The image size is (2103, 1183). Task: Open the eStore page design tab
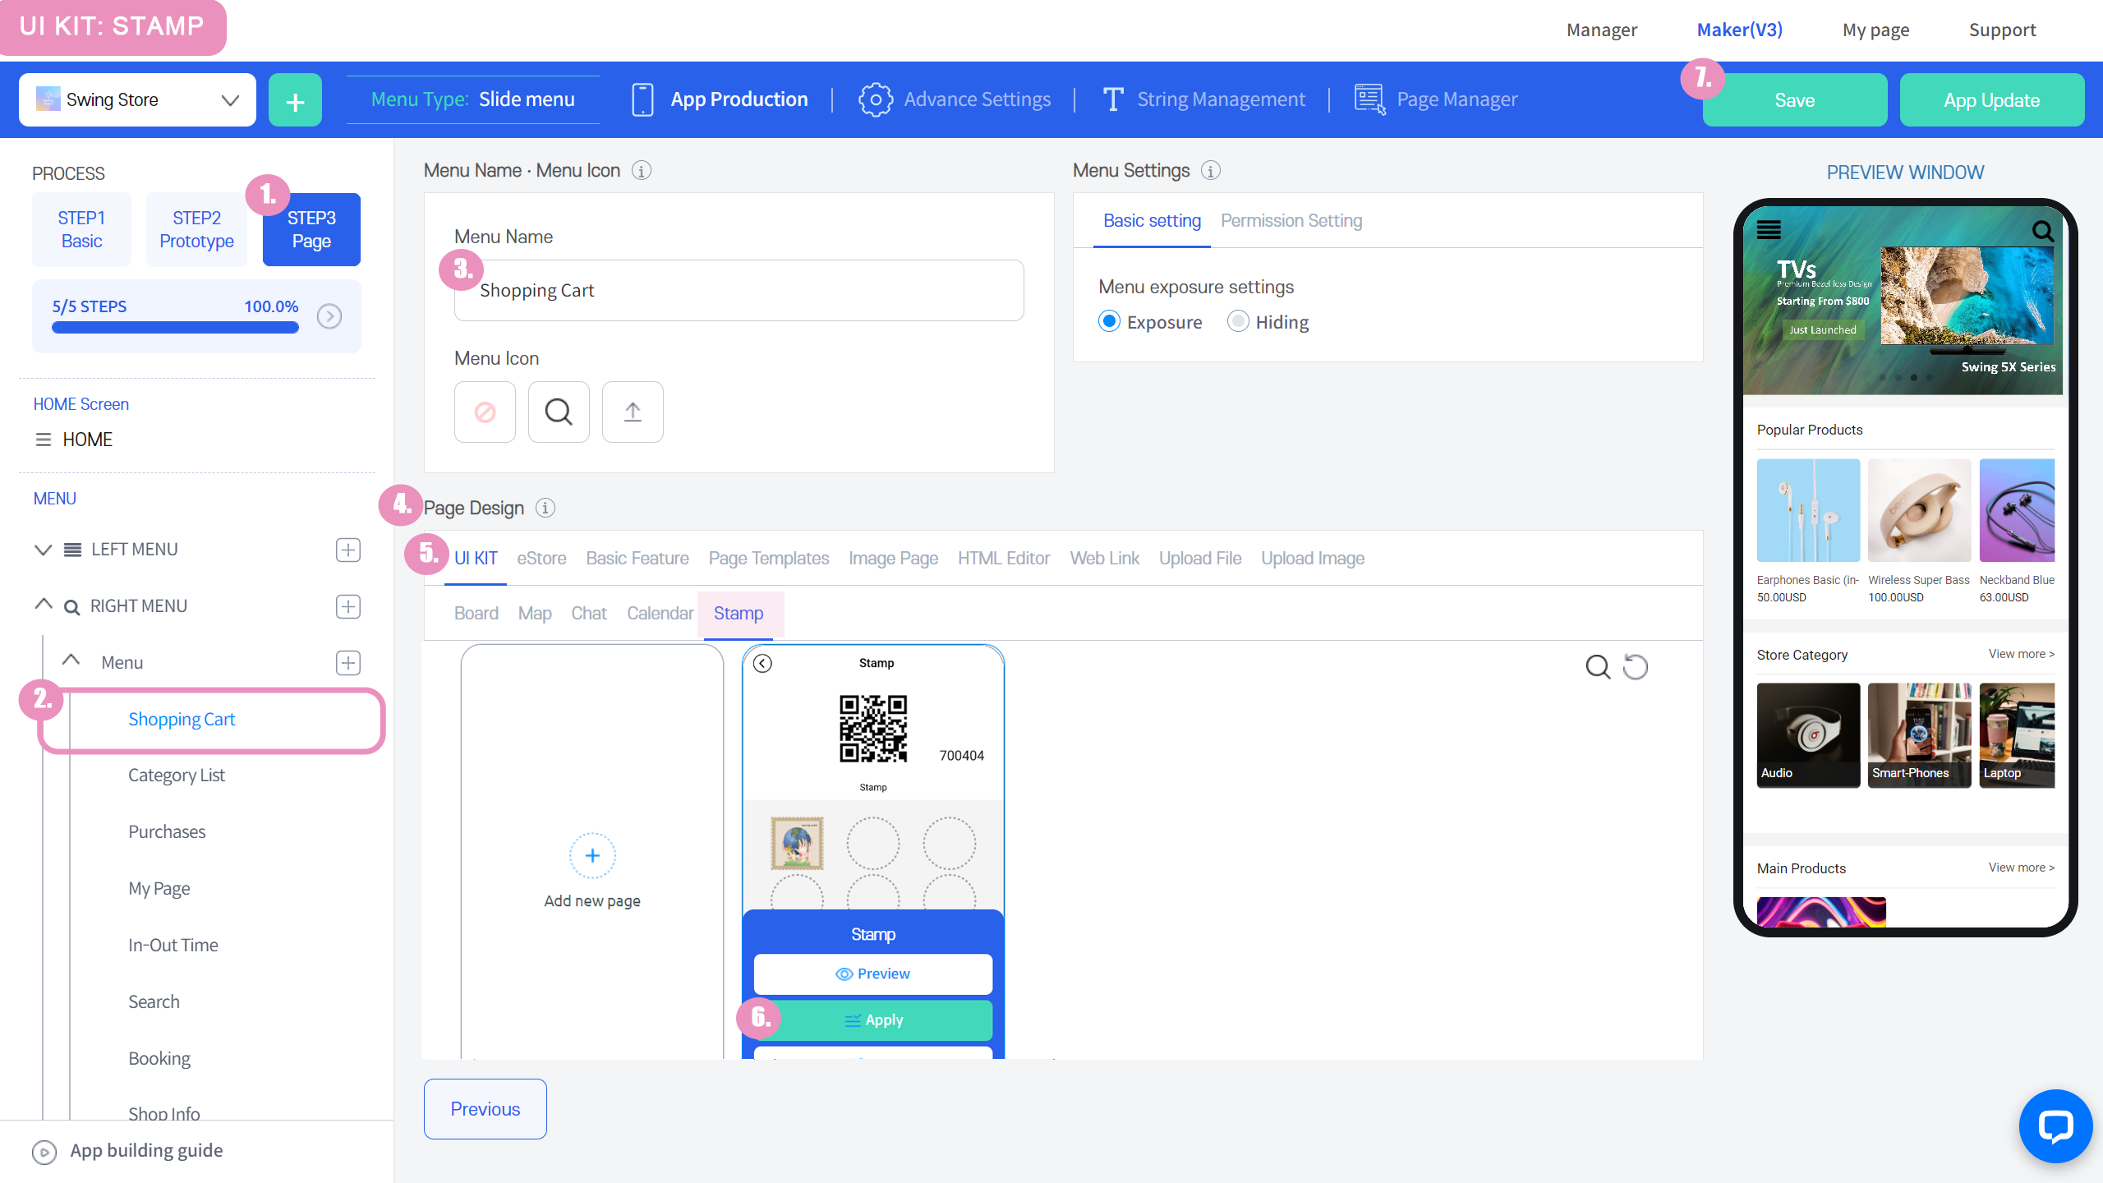pos(541,559)
